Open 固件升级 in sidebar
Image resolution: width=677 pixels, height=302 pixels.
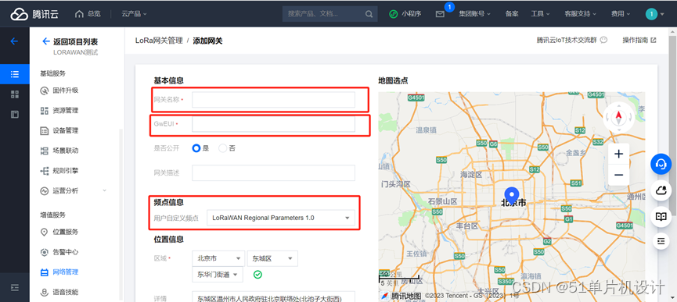click(x=65, y=91)
